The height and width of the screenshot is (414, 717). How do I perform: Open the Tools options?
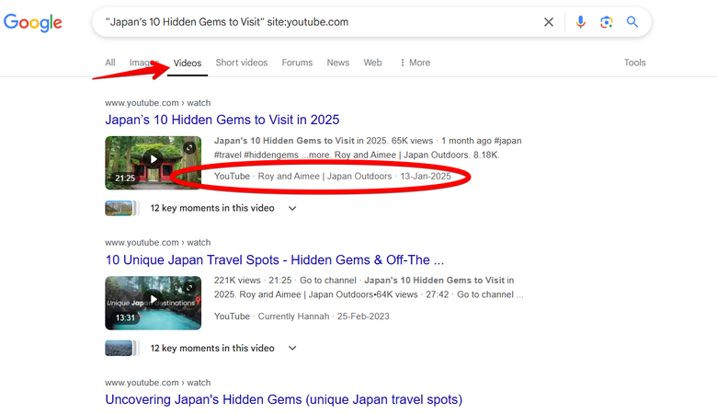[x=634, y=63]
